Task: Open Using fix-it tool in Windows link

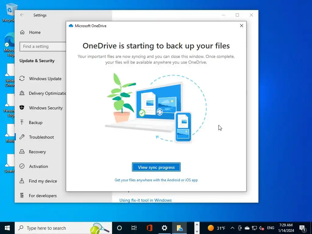Action: tap(145, 200)
